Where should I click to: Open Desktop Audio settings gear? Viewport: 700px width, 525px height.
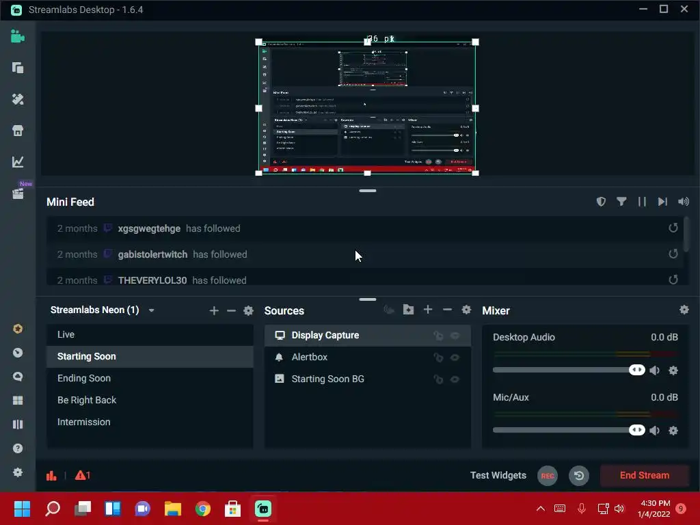pos(673,371)
